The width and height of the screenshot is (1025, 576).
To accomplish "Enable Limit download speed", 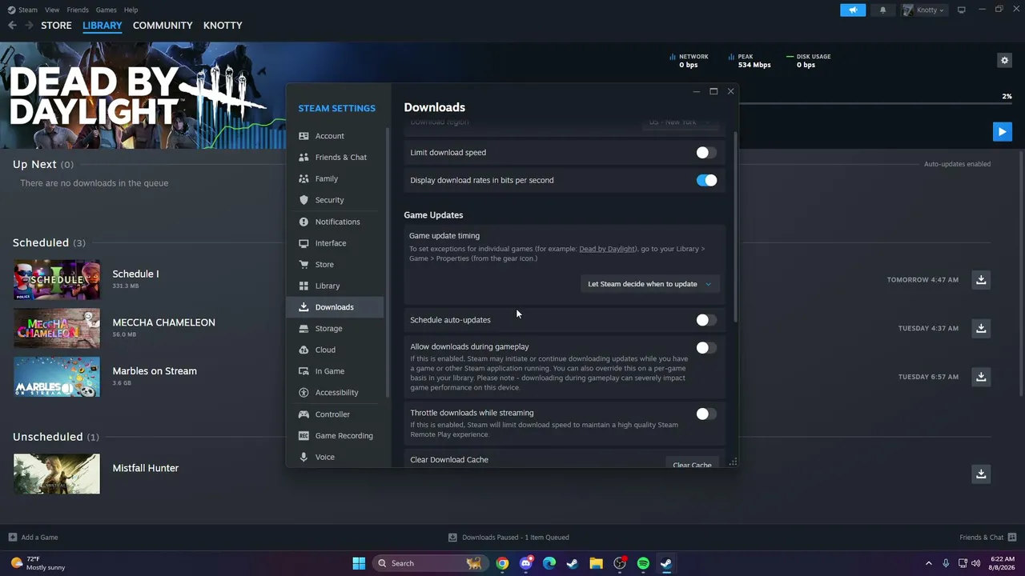I will (705, 153).
